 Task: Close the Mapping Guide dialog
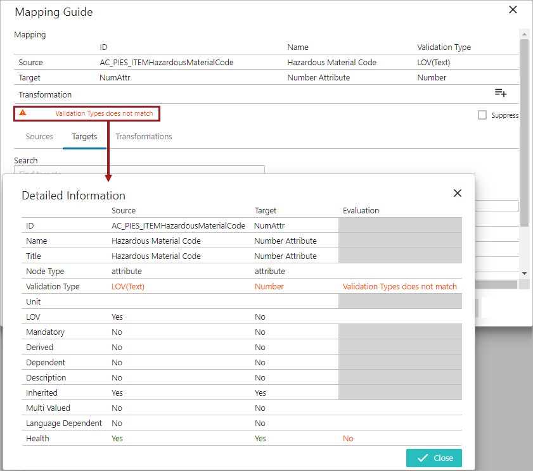point(513,9)
